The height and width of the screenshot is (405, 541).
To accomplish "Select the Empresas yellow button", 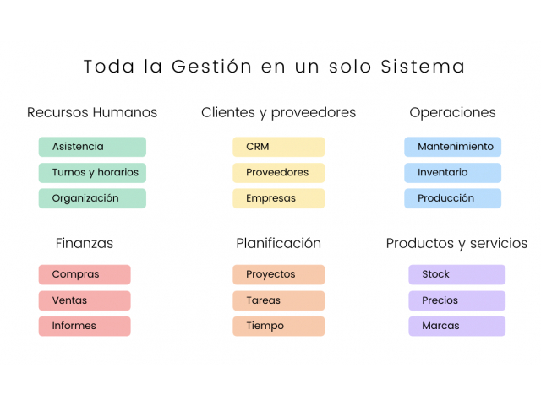I will pyautogui.click(x=278, y=198).
